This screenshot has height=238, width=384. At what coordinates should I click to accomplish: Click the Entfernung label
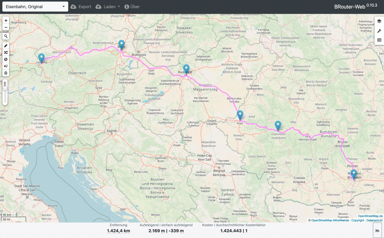(x=118, y=225)
